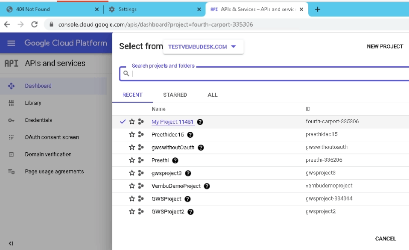
Task: Select the Preethidec15 project name
Action: (168, 134)
